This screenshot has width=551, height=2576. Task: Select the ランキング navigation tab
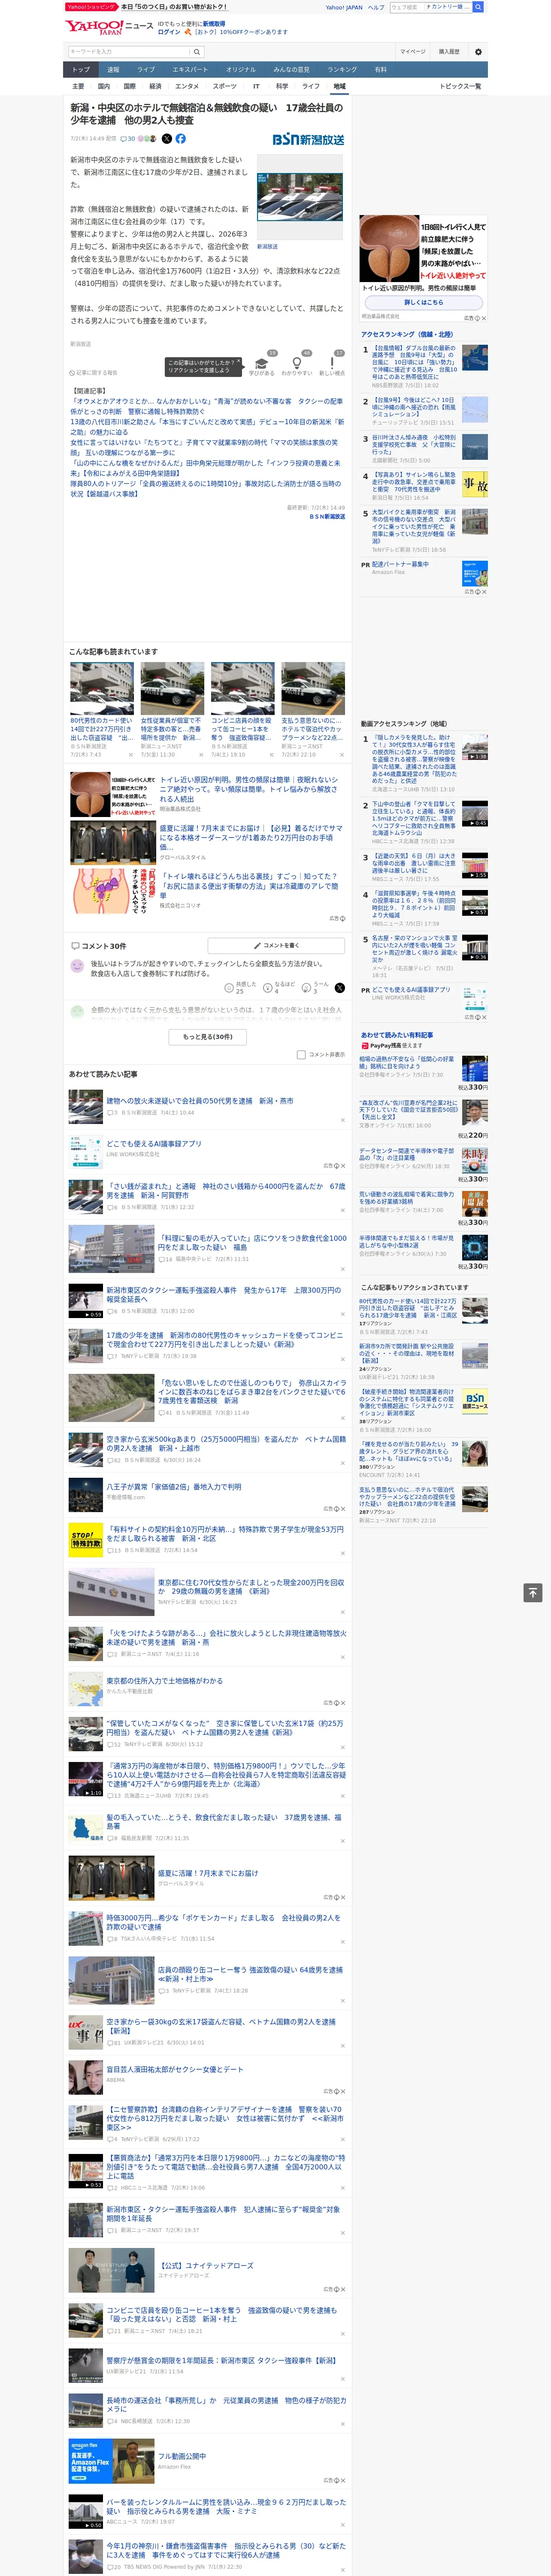(342, 70)
